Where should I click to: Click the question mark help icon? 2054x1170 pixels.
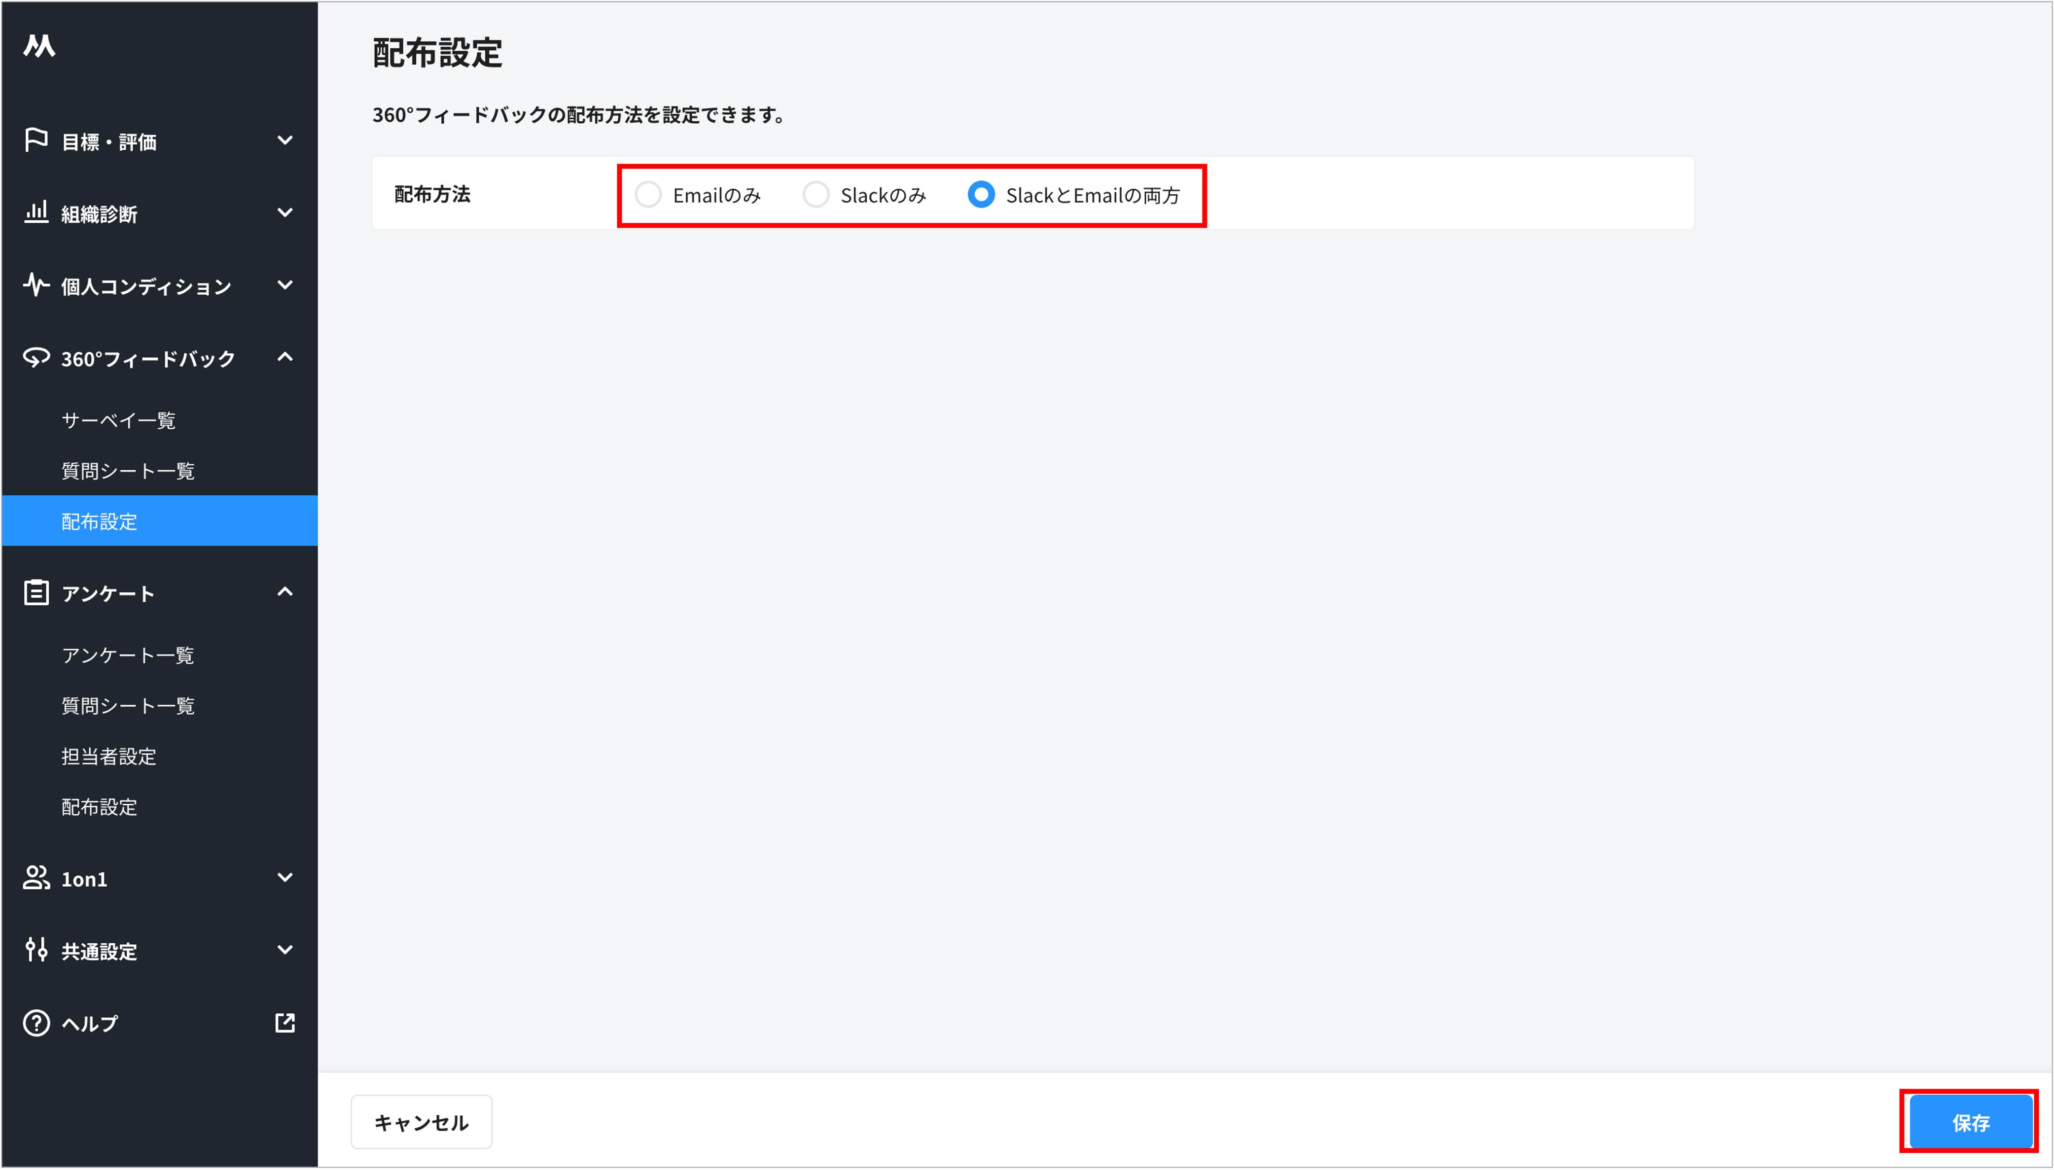(x=36, y=1023)
